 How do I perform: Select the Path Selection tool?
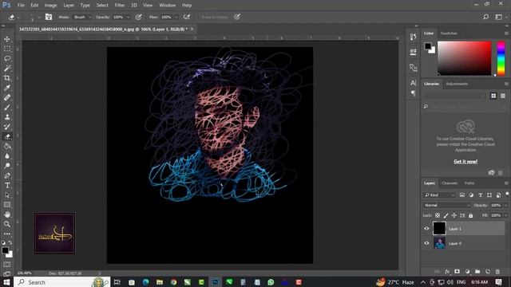[7, 195]
